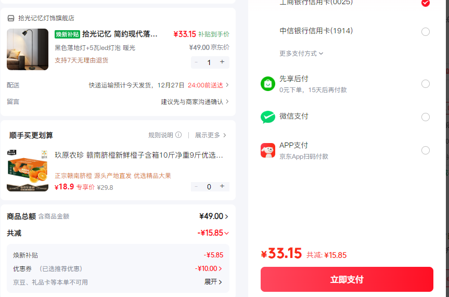Viewport: 449px width, 297px height.
Task: Expand 京豆、礼品卡 section via 展开
Action: 213,282
